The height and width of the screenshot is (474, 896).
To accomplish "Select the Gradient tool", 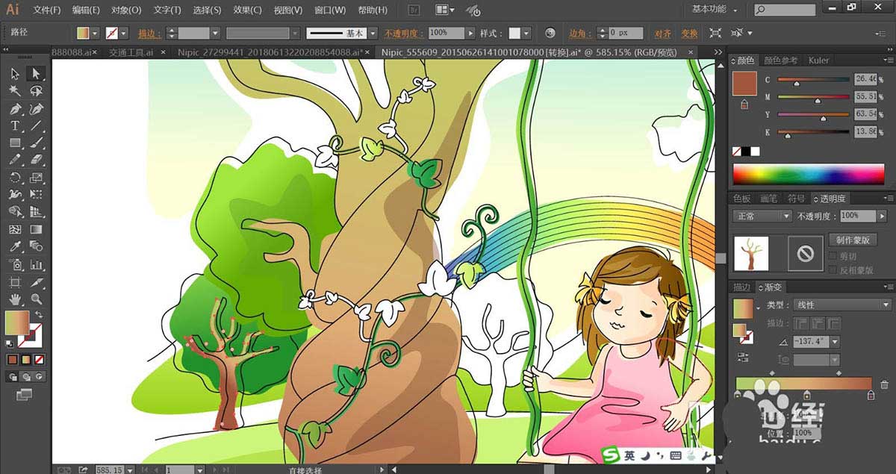I will 36,229.
